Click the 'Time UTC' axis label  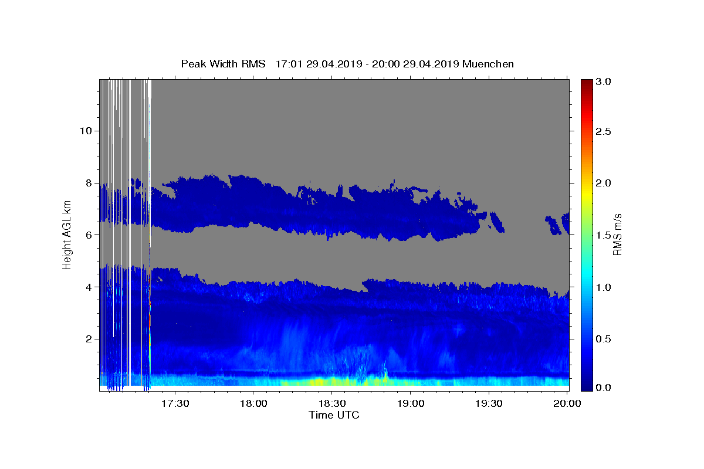click(334, 415)
